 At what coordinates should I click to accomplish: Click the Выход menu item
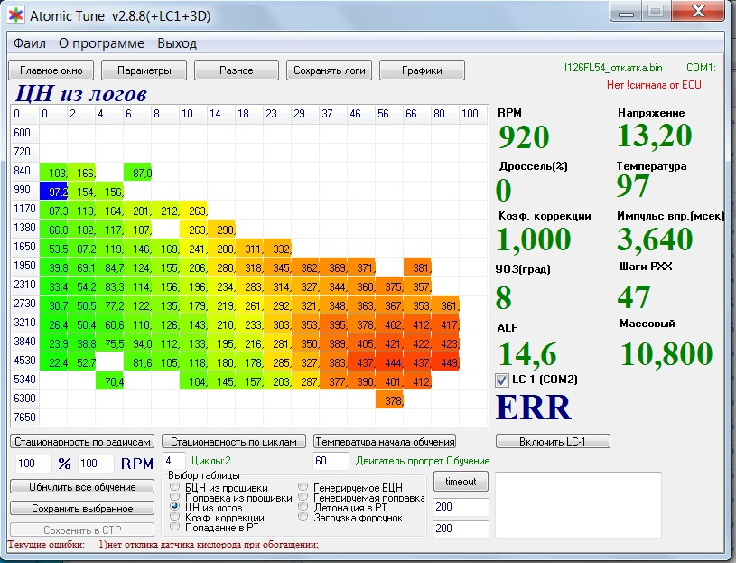tap(176, 43)
